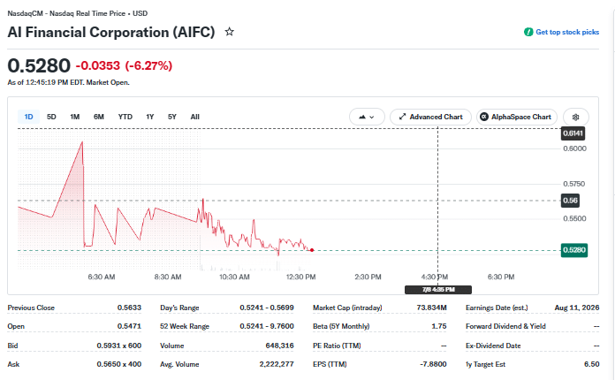Click EPS (TTM) value -7.8800
615x380 pixels.
(x=433, y=364)
